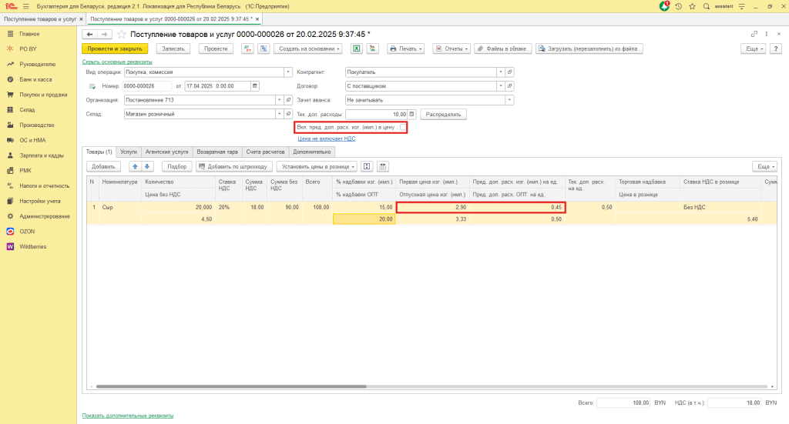Add document to favorites star
Screen dimensions: 789x424
pyautogui.click(x=121, y=34)
